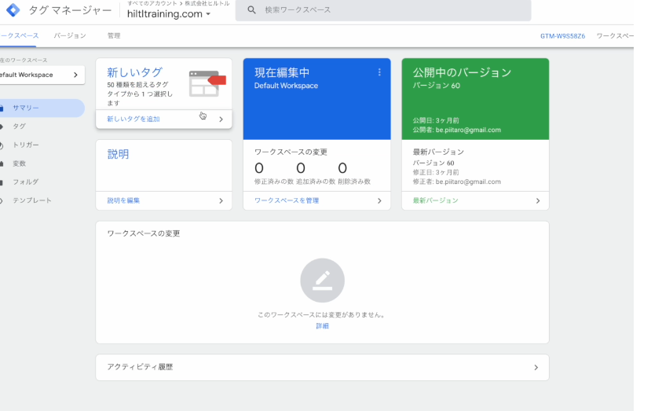662x411 pixels.
Task: Click the new tag illustration icon
Action: coord(207,83)
